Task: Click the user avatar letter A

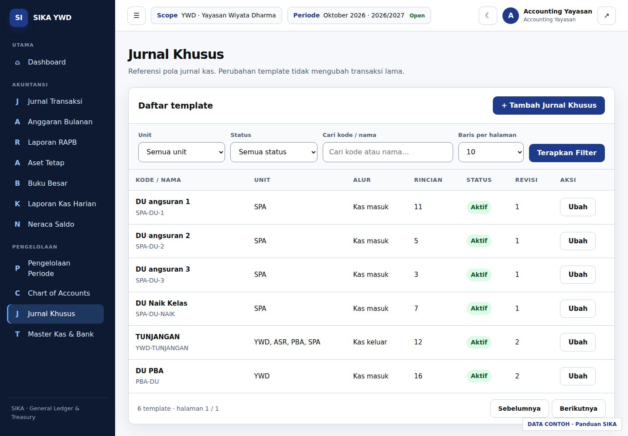Action: click(x=511, y=16)
